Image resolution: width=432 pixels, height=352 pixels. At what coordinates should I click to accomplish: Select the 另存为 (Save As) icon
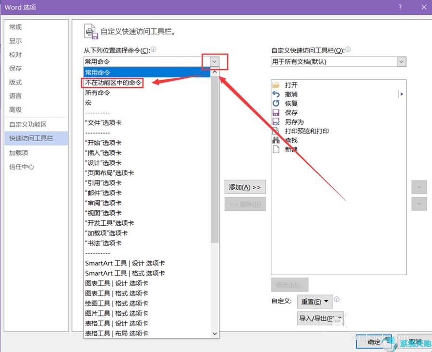click(x=276, y=122)
